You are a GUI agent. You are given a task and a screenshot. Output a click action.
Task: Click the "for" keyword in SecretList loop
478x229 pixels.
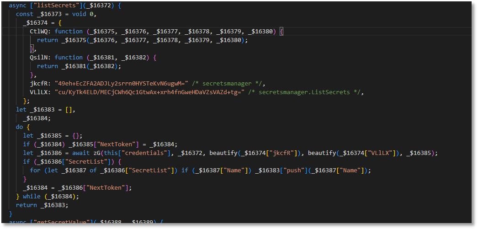pyautogui.click(x=35, y=170)
